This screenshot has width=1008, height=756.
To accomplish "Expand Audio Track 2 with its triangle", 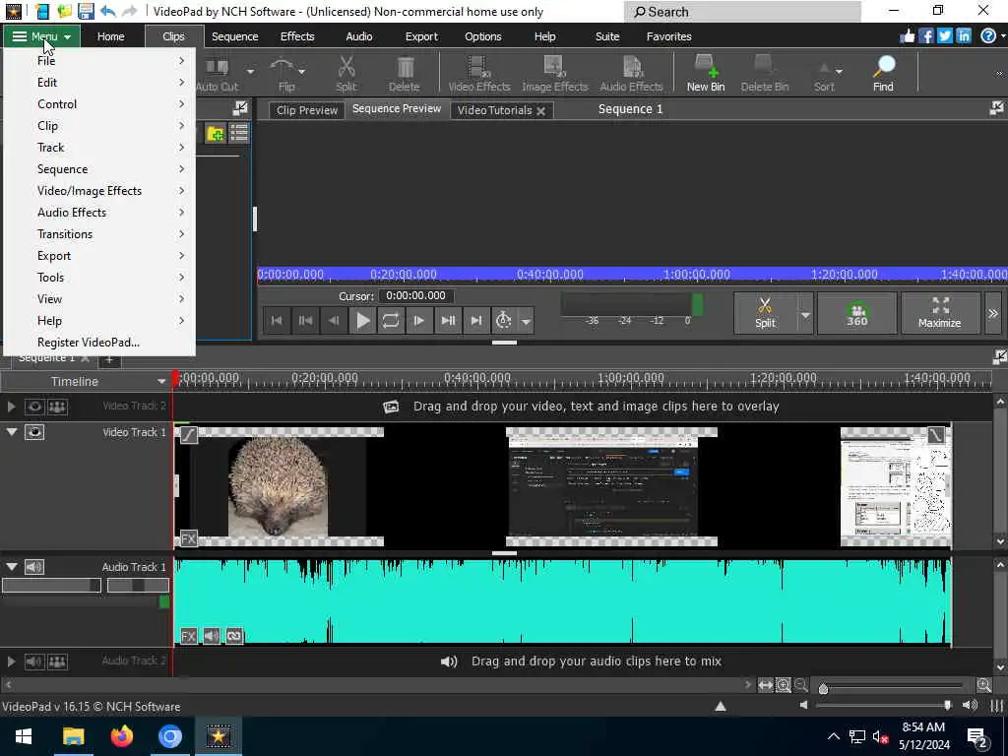I will tap(11, 661).
